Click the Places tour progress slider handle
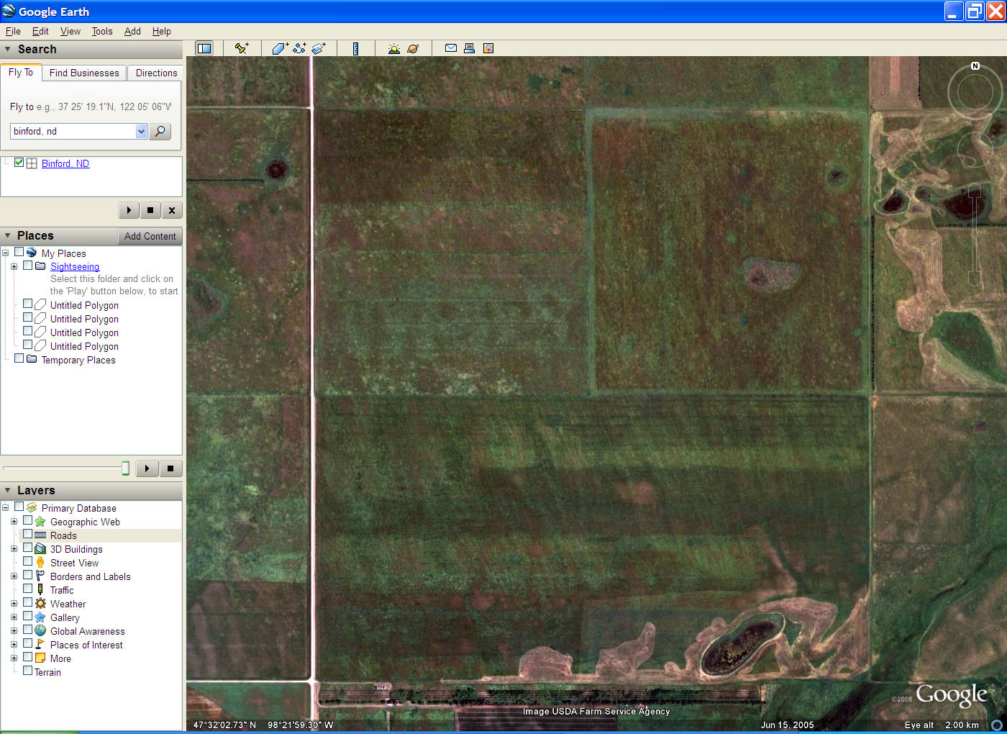Image resolution: width=1007 pixels, height=734 pixels. pyautogui.click(x=125, y=468)
